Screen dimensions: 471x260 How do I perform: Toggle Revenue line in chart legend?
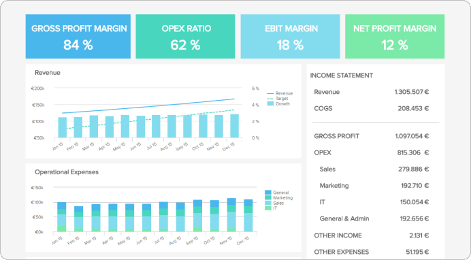(x=280, y=93)
